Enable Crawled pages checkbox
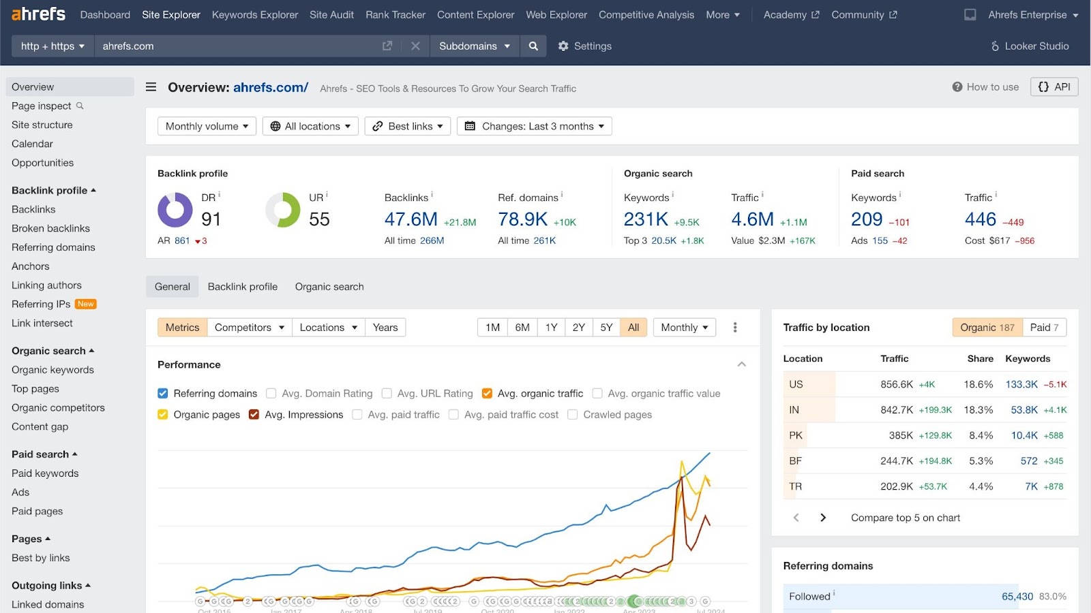 (x=573, y=414)
